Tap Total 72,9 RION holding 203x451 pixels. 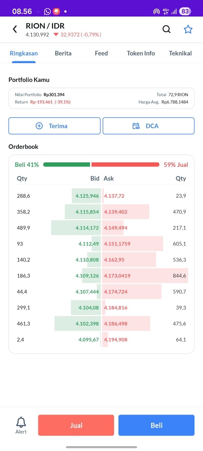click(173, 95)
